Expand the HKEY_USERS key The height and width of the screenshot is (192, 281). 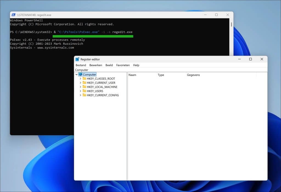pyautogui.click(x=80, y=91)
